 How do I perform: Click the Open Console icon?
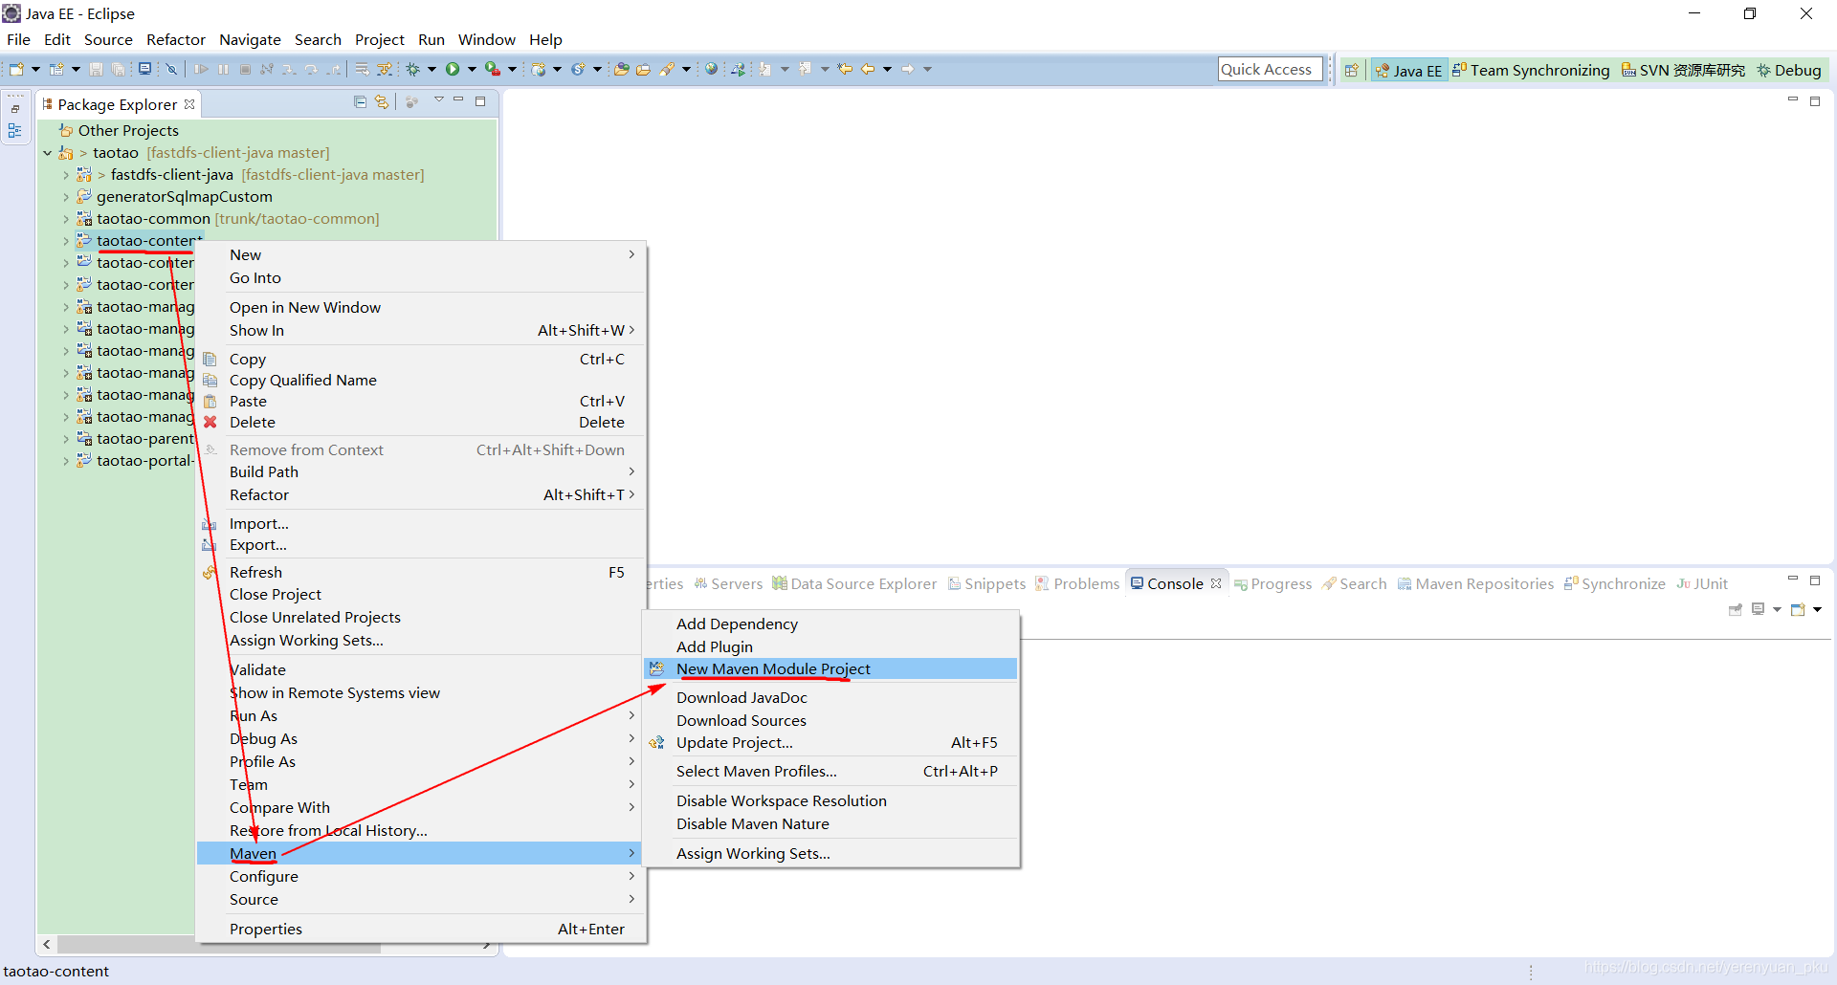pos(1798,609)
